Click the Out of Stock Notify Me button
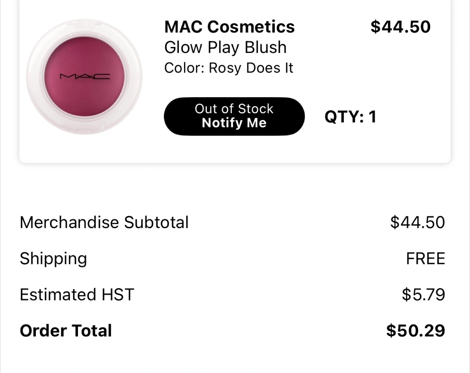 click(234, 116)
